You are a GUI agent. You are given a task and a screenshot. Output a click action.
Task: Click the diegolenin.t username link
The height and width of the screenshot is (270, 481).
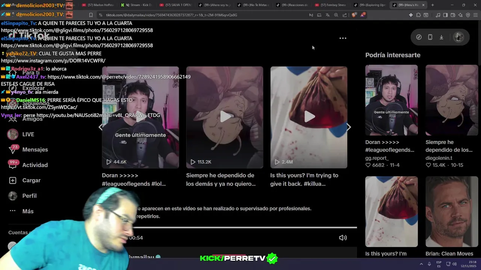click(439, 158)
